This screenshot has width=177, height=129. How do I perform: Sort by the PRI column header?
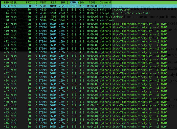(x=28, y=3)
